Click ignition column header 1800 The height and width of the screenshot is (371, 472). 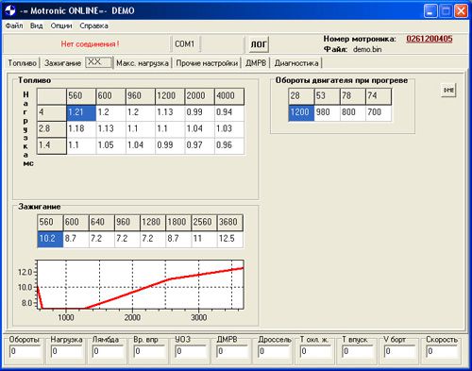click(x=178, y=223)
